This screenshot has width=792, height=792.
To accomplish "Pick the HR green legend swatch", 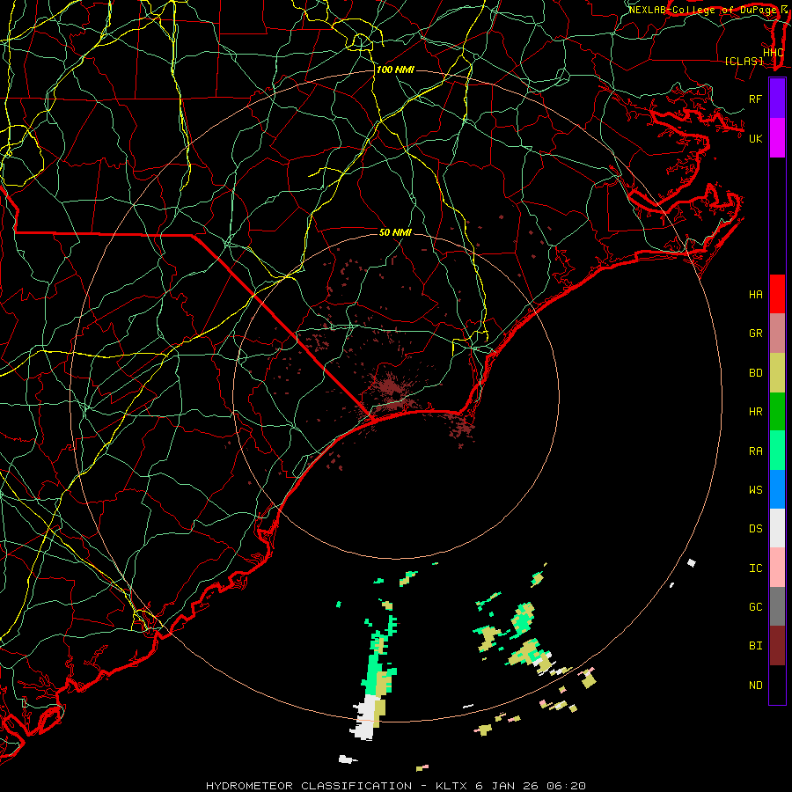I will [x=777, y=412].
